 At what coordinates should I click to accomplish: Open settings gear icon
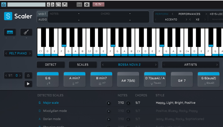coord(87,4)
